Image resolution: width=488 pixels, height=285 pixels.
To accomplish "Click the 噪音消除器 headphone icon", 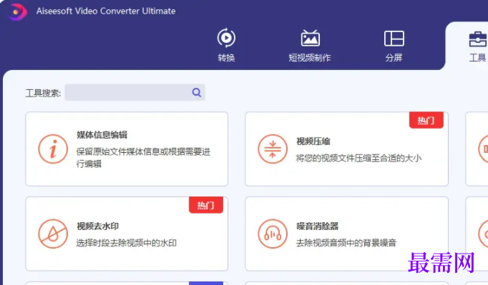I will click(273, 234).
